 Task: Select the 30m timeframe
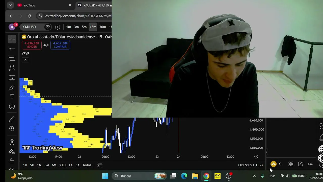pos(102,27)
